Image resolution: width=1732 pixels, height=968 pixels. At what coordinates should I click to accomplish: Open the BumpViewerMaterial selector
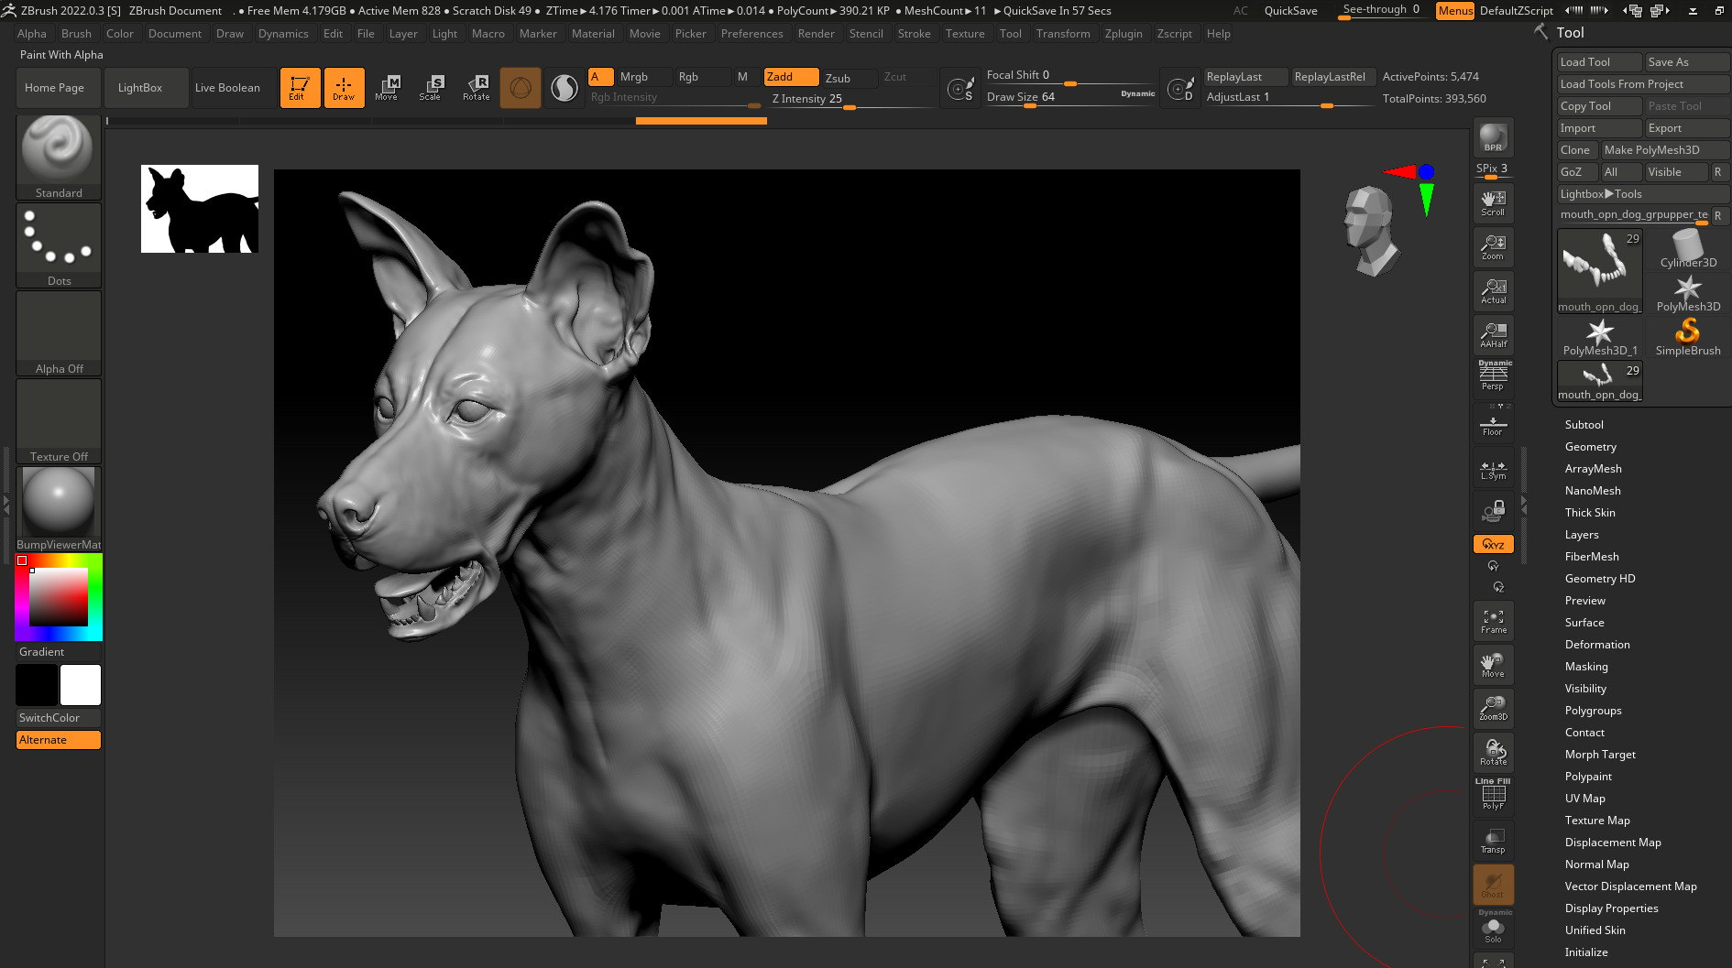[x=59, y=509]
